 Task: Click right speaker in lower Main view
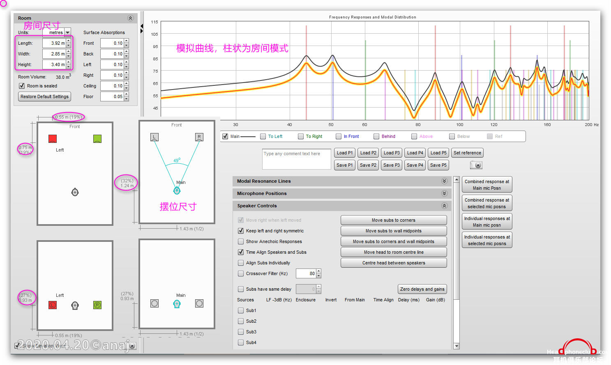coord(199,303)
